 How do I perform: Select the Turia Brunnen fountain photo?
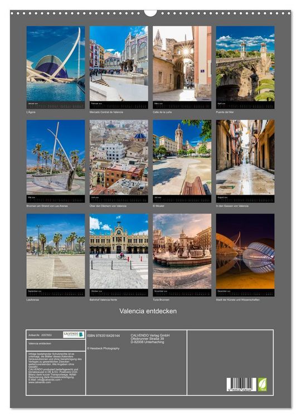[x=182, y=251]
